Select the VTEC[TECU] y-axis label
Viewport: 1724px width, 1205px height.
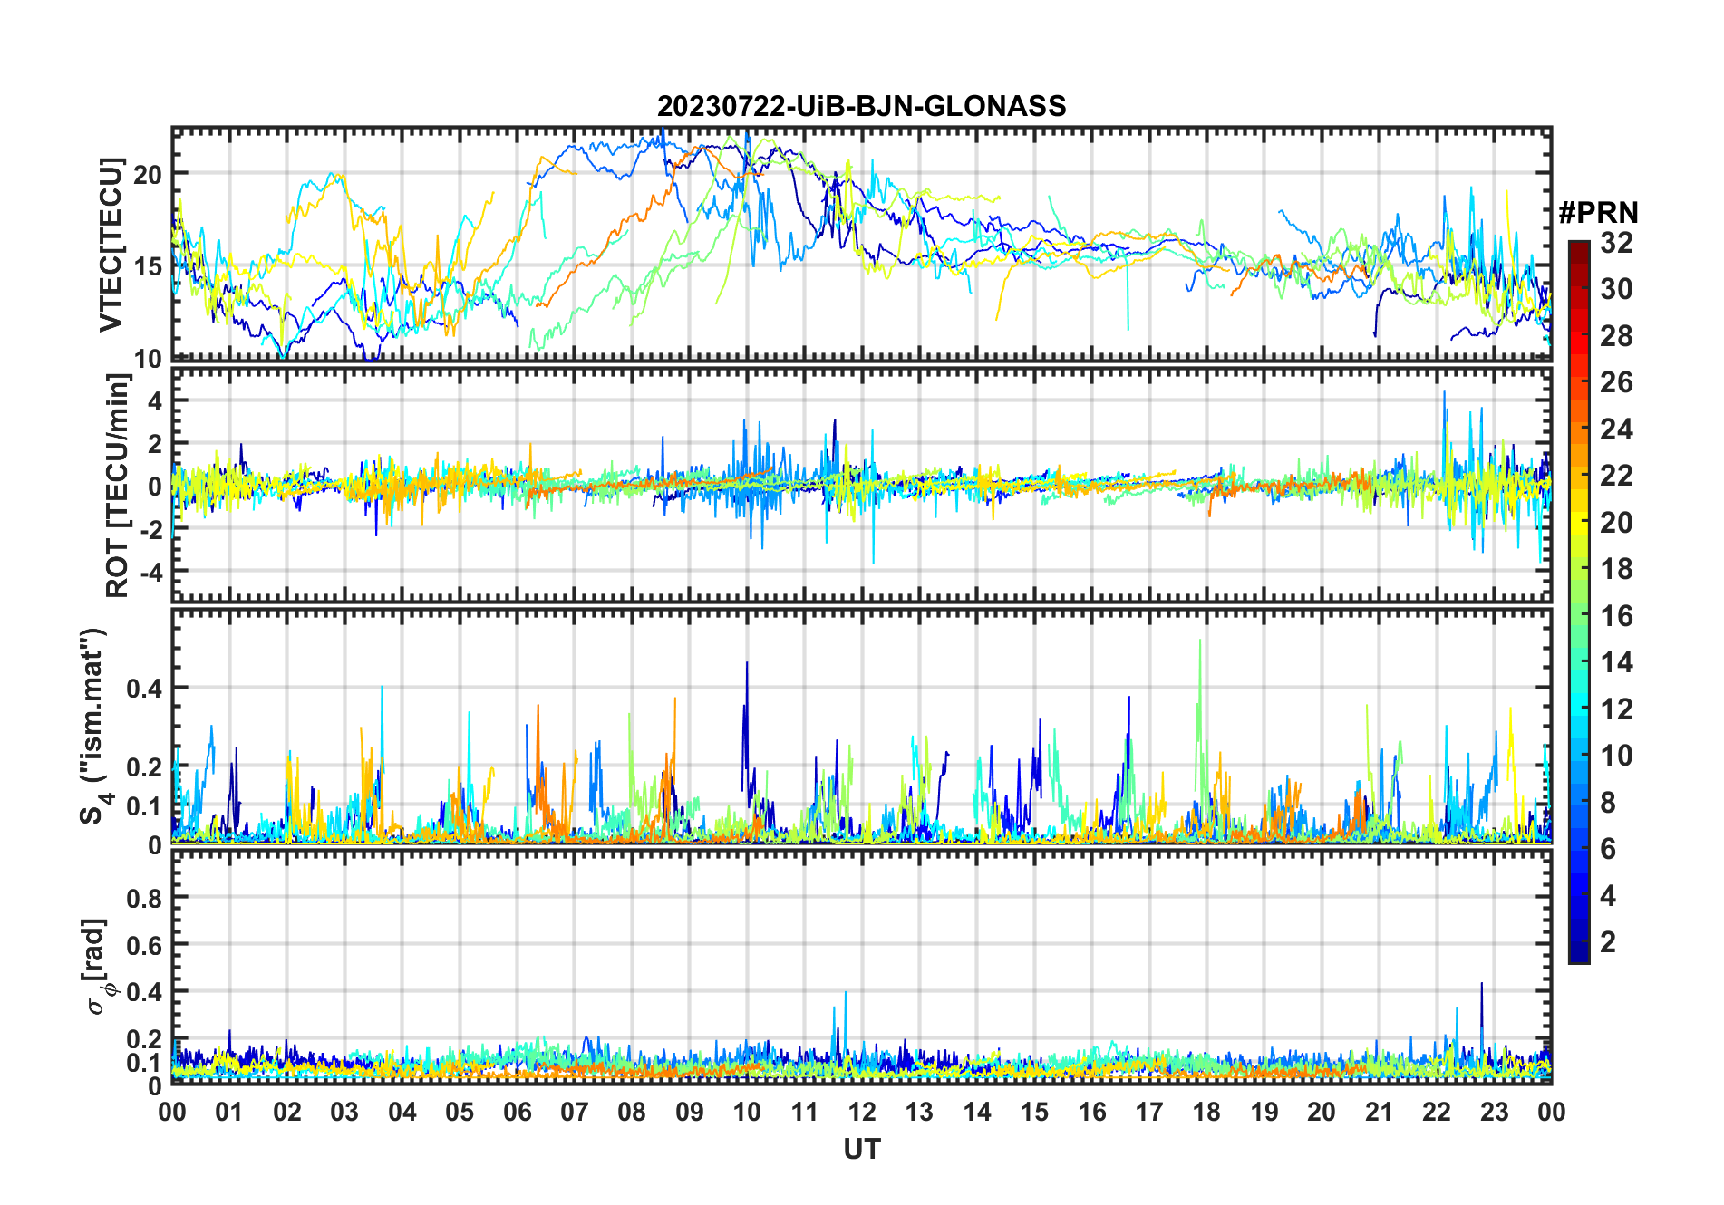point(111,245)
